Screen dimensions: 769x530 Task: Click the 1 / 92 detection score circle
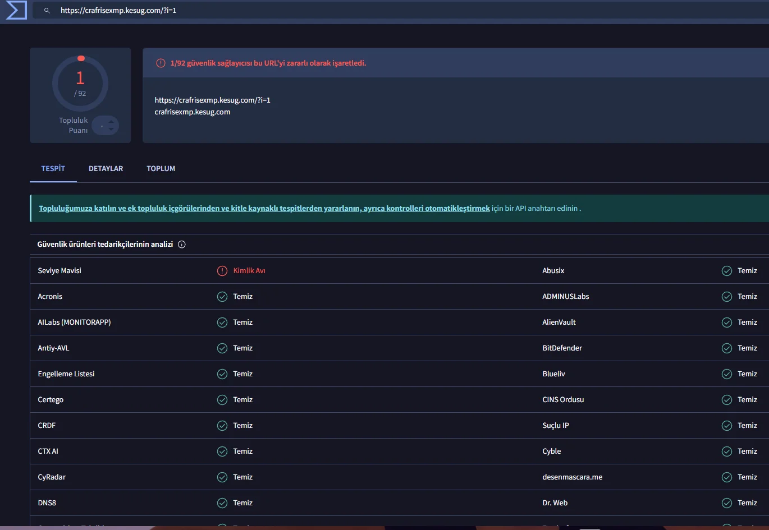[x=80, y=84]
